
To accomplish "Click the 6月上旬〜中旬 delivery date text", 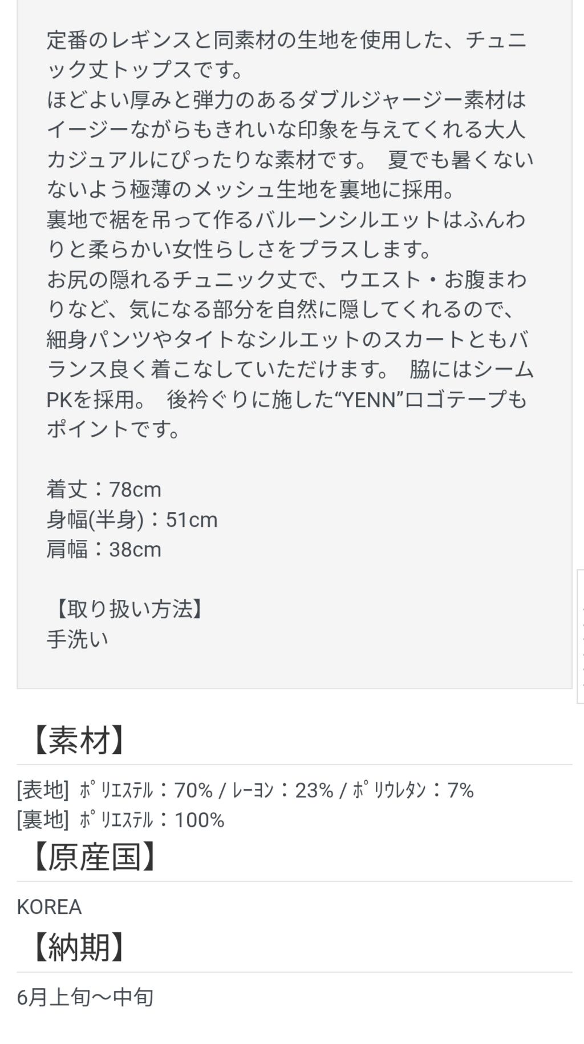I will pyautogui.click(x=85, y=997).
